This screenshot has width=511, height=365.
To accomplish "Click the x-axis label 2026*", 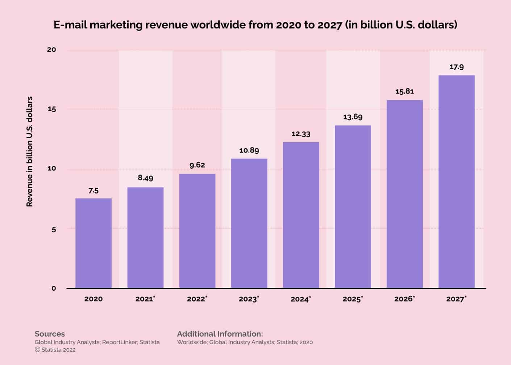I will point(404,299).
